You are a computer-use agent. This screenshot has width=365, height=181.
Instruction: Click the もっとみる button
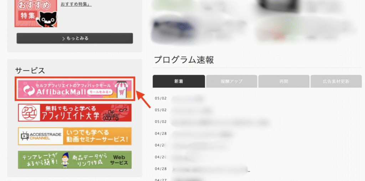pos(75,38)
